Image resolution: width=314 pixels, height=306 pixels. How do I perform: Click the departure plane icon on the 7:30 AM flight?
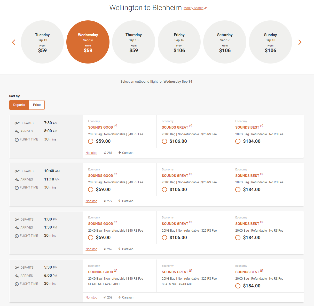click(17, 123)
